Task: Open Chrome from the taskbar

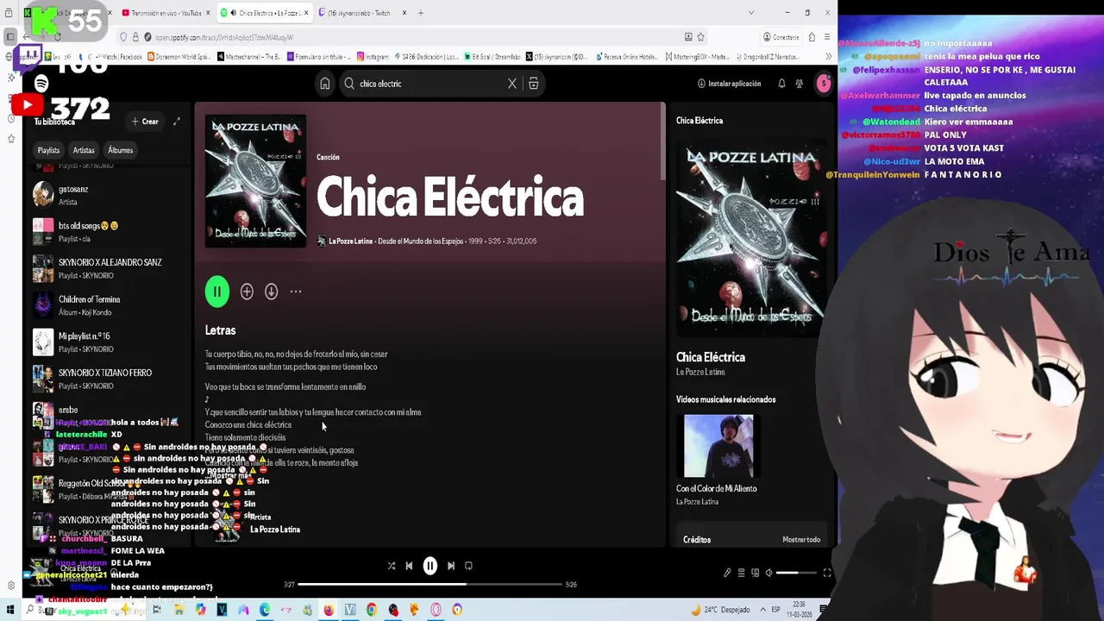Action: (372, 610)
